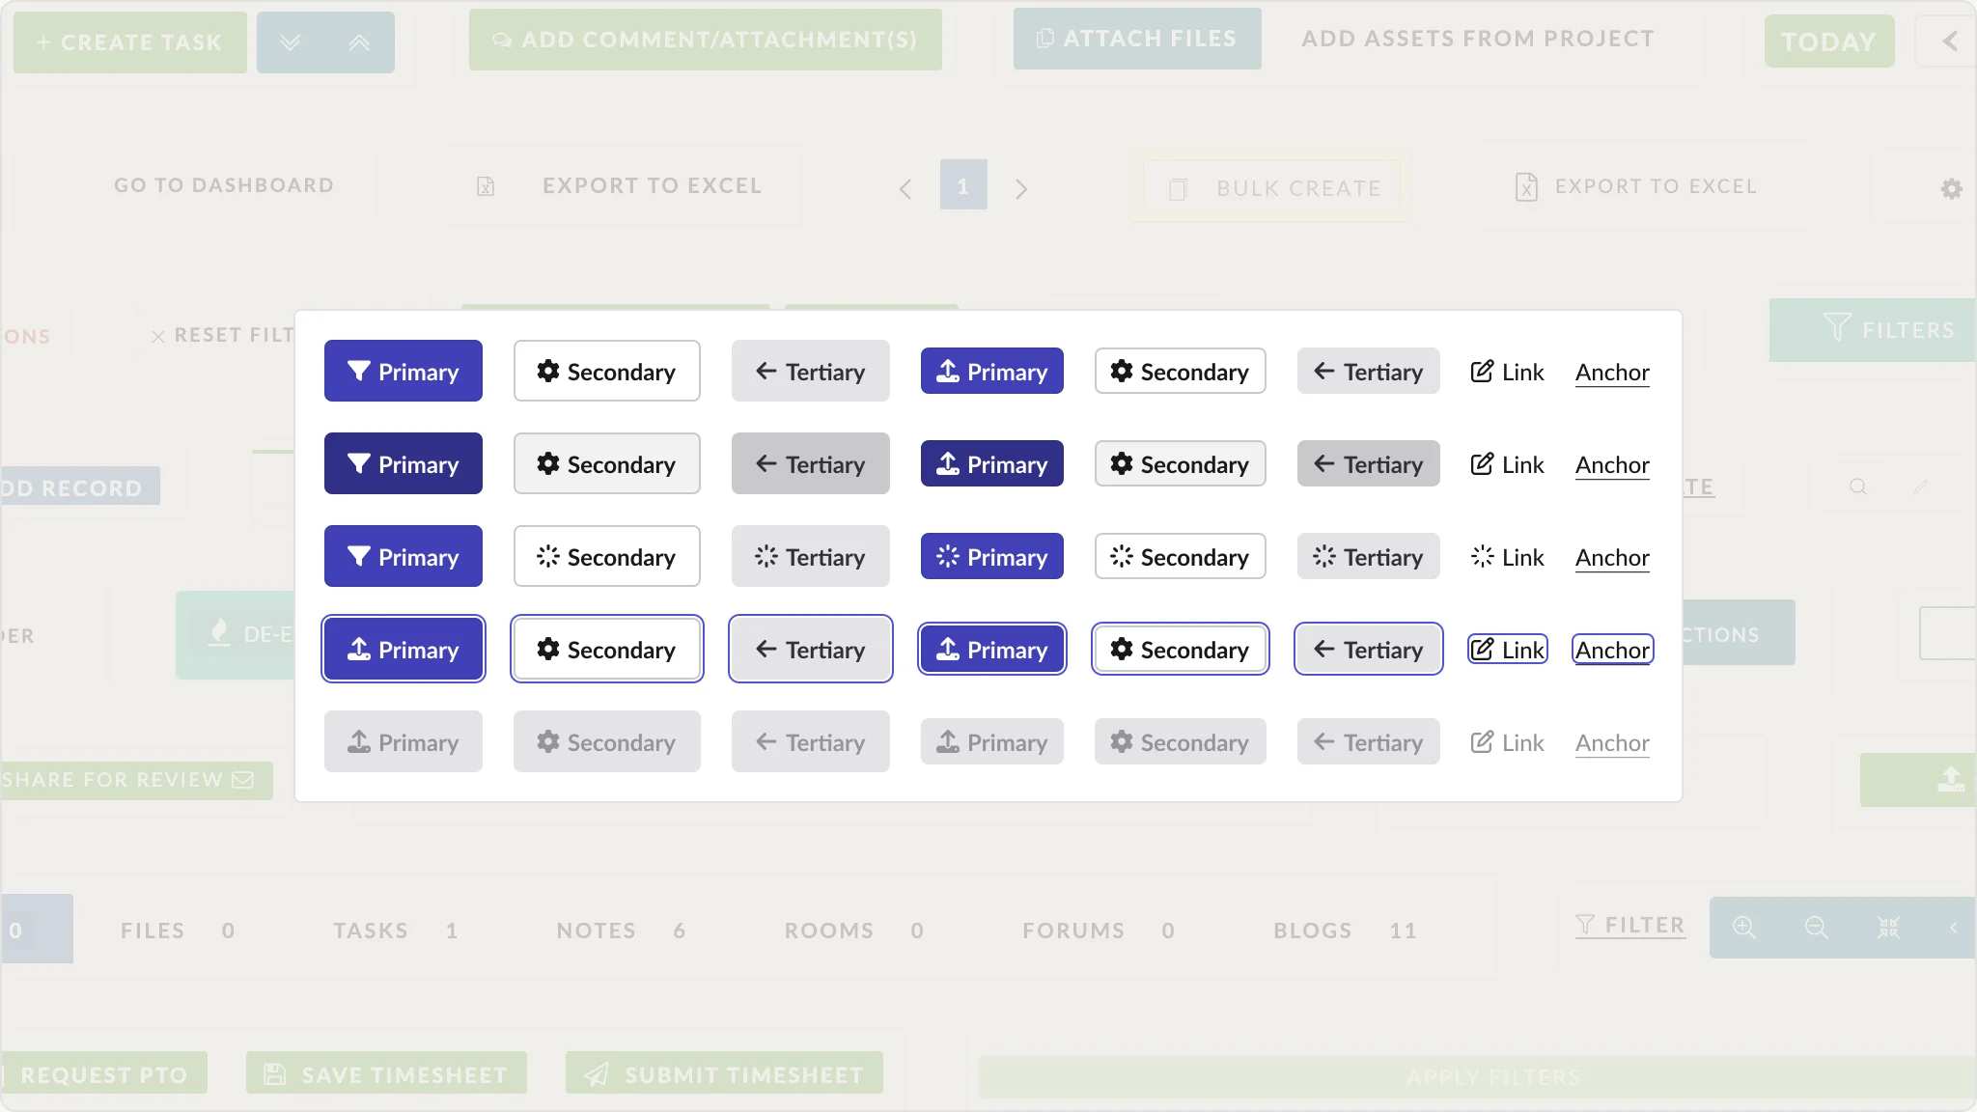This screenshot has width=1977, height=1112.
Task: Click the double-chevron down icon beside Create Task
Action: point(290,42)
